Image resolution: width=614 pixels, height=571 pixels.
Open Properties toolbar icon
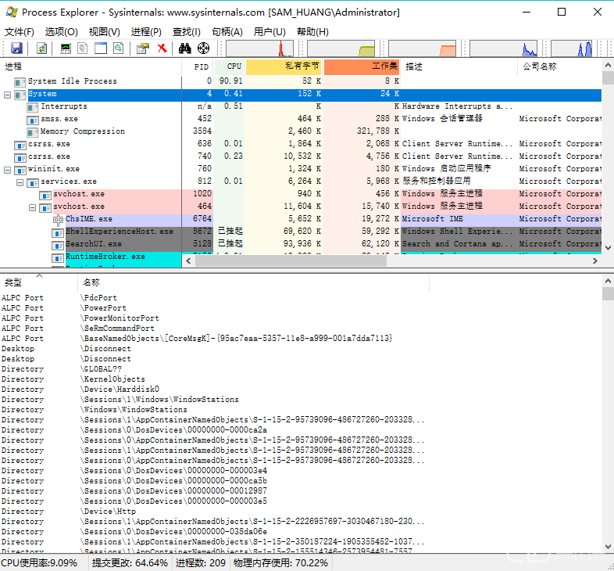[143, 48]
